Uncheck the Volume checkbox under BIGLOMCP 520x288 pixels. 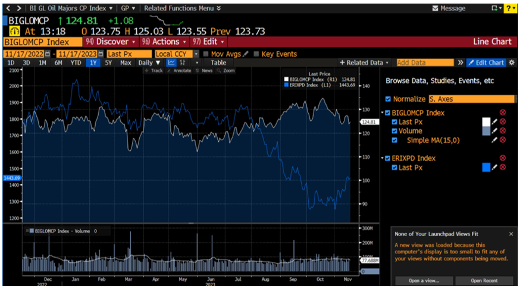393,131
